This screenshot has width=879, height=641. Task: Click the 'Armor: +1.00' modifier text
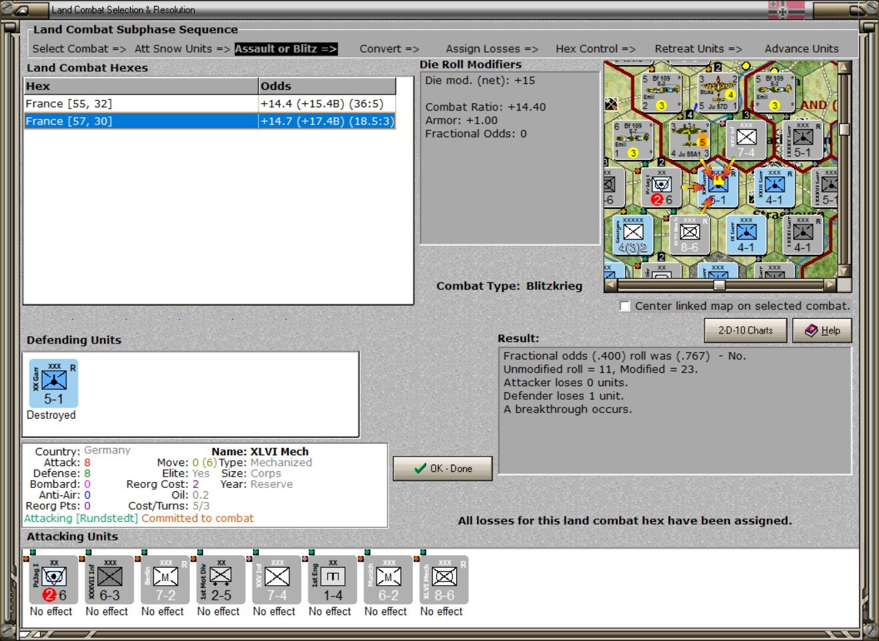coord(461,120)
